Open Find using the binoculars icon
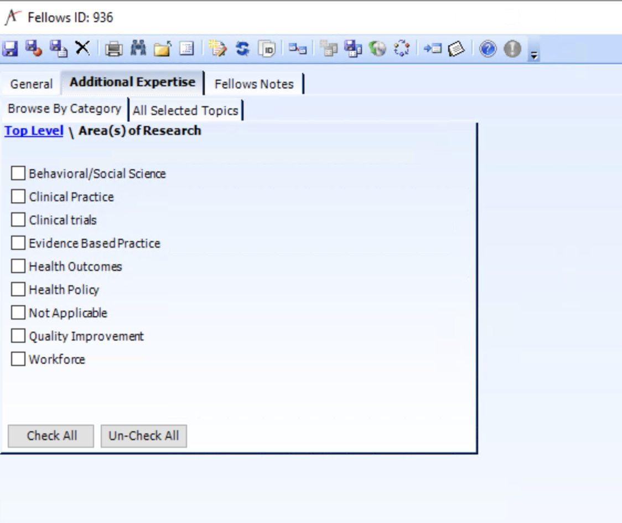Screen dimensions: 622x523 click(x=138, y=49)
